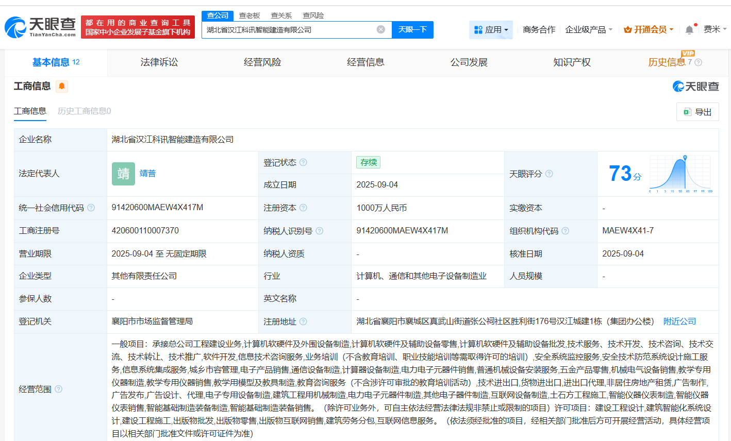The image size is (731, 441).
Task: Click the legal representative 靖普 link
Action: coord(148,174)
